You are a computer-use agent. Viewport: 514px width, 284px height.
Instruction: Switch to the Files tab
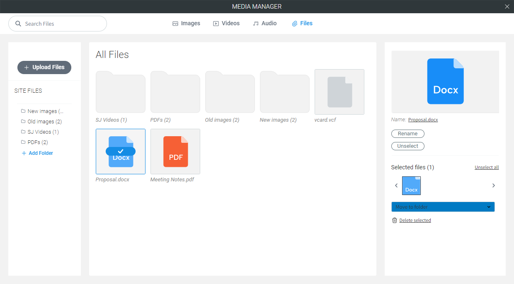click(302, 24)
